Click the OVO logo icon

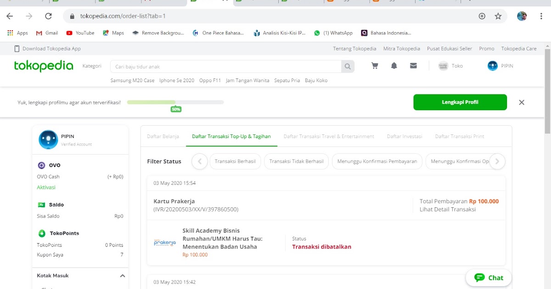[41, 166]
